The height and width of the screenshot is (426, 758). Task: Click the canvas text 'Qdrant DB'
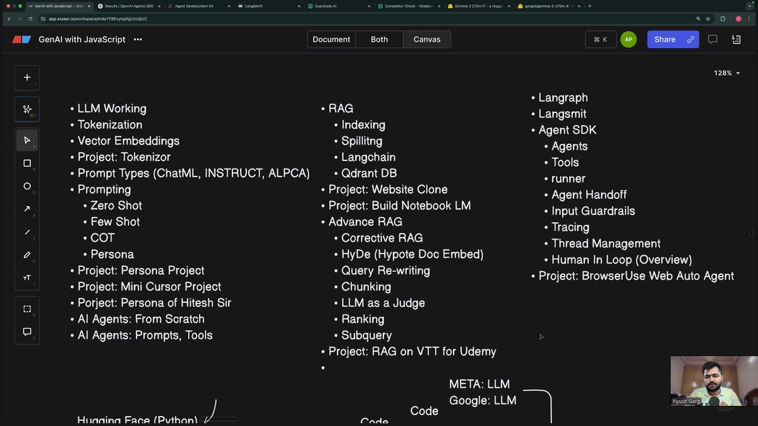(x=369, y=173)
